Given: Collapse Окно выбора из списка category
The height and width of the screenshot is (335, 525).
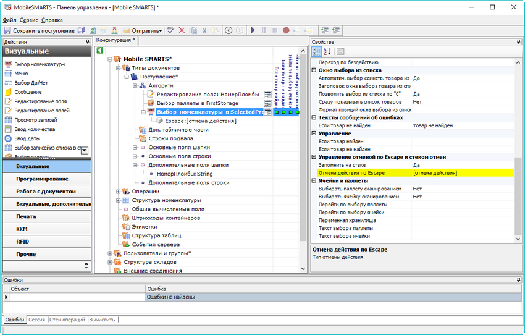Looking at the screenshot, I should 314,70.
